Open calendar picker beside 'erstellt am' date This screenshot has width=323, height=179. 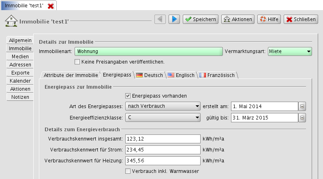click(302, 107)
